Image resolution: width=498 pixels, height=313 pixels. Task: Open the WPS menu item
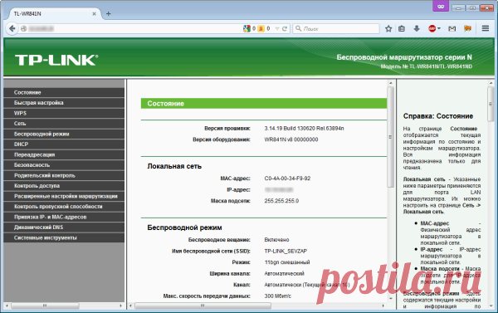pyautogui.click(x=64, y=113)
